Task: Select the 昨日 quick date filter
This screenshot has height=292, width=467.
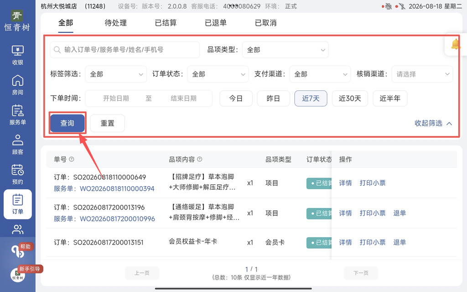Action: (274, 99)
